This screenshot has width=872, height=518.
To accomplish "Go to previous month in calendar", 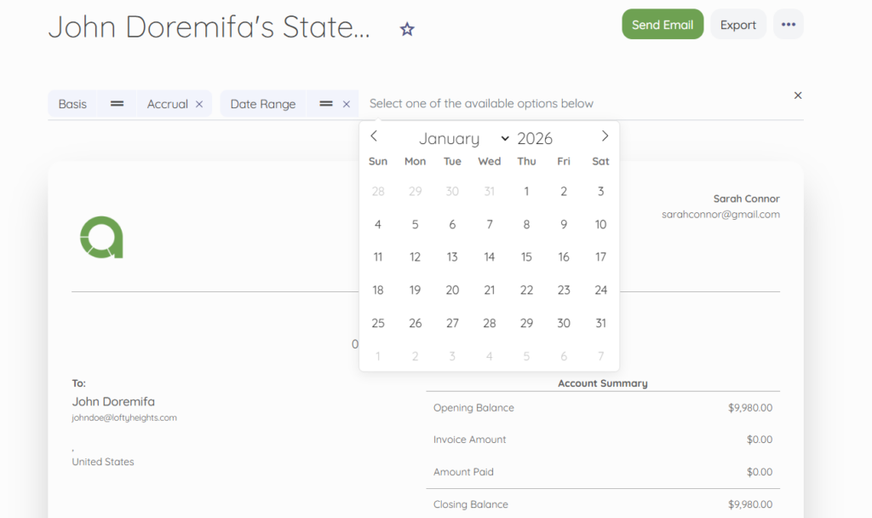I will [374, 136].
